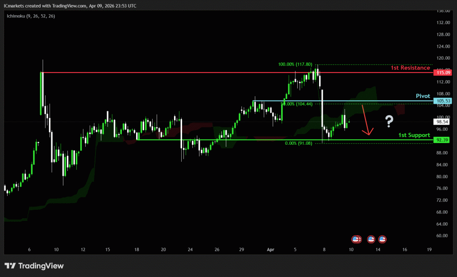Image resolution: width=457 pixels, height=277 pixels.
Task: Click the leftmost US flag event icon
Action: point(356,239)
